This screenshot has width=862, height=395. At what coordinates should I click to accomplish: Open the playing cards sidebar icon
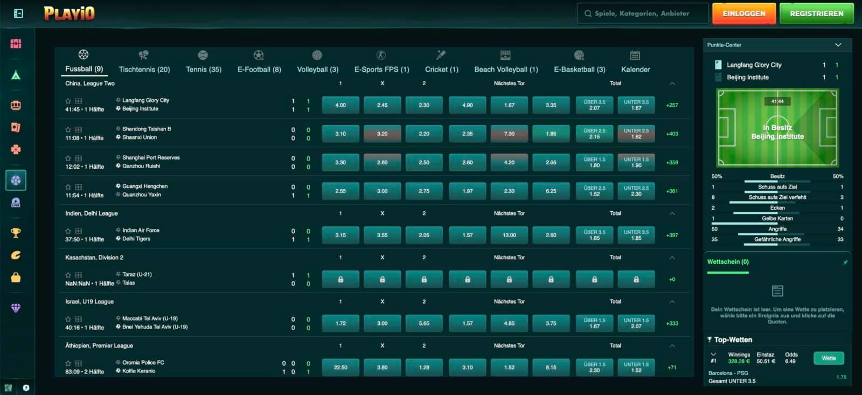16,127
